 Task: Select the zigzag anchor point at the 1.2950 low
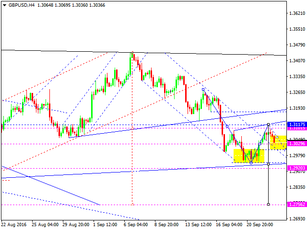(251, 163)
